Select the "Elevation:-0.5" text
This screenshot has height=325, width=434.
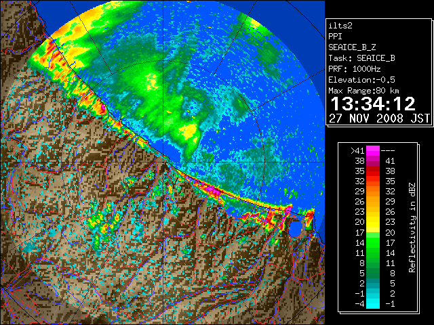pyautogui.click(x=361, y=80)
